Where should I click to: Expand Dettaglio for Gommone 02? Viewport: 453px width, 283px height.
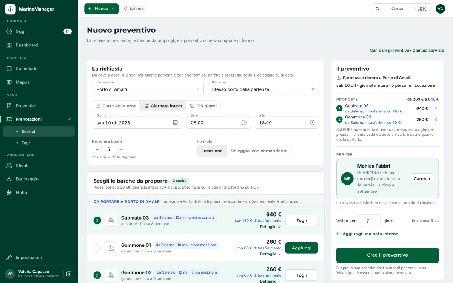[x=271, y=281]
